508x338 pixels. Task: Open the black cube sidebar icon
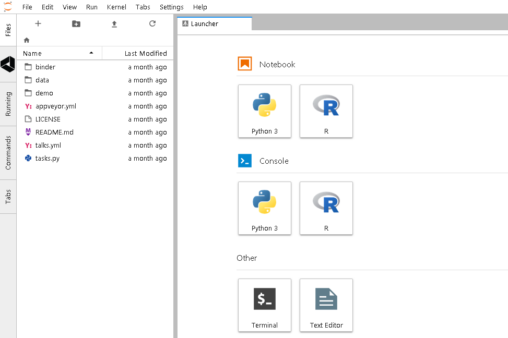coord(8,64)
